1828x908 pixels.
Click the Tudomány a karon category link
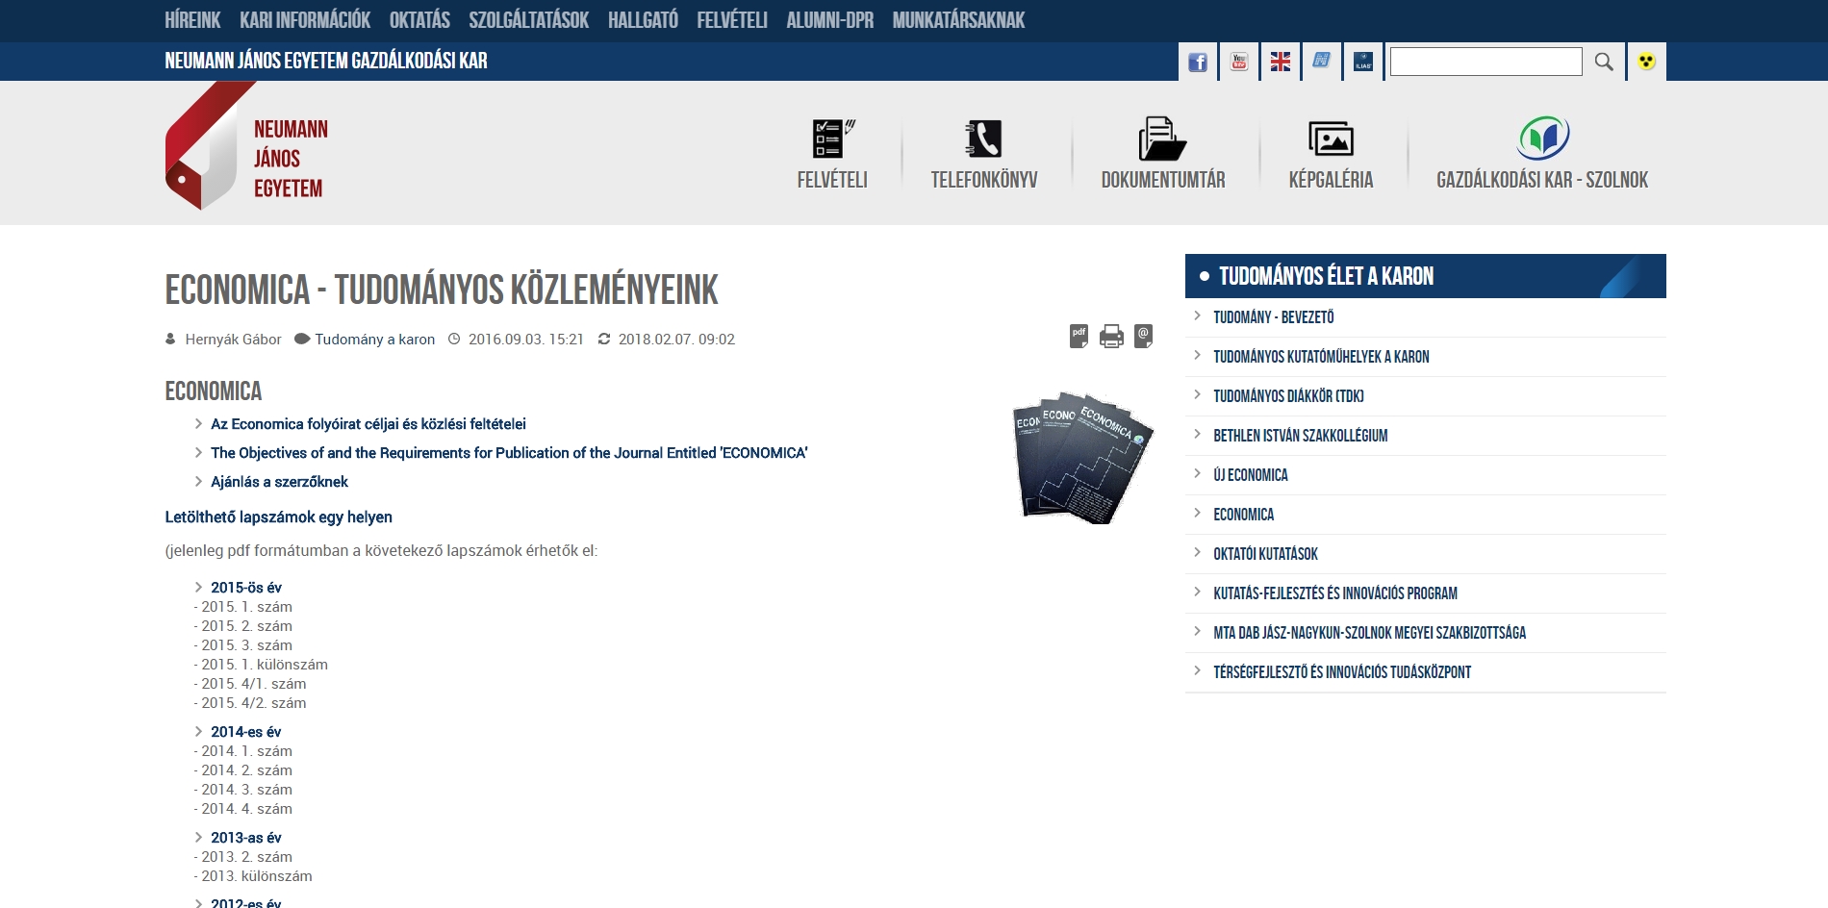tap(375, 340)
